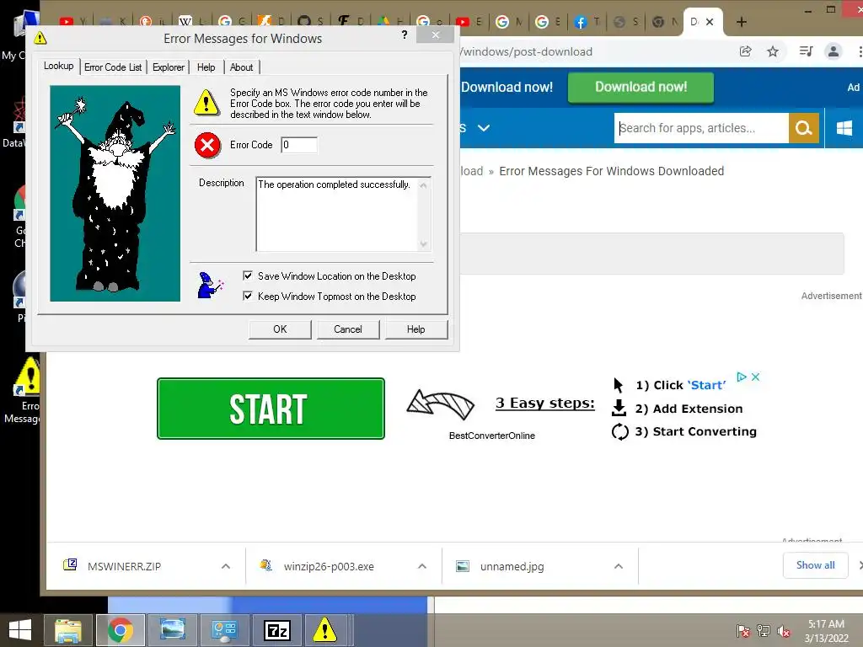Viewport: 863px width, 647px height.
Task: Open the Windows Start button
Action: coord(20,630)
